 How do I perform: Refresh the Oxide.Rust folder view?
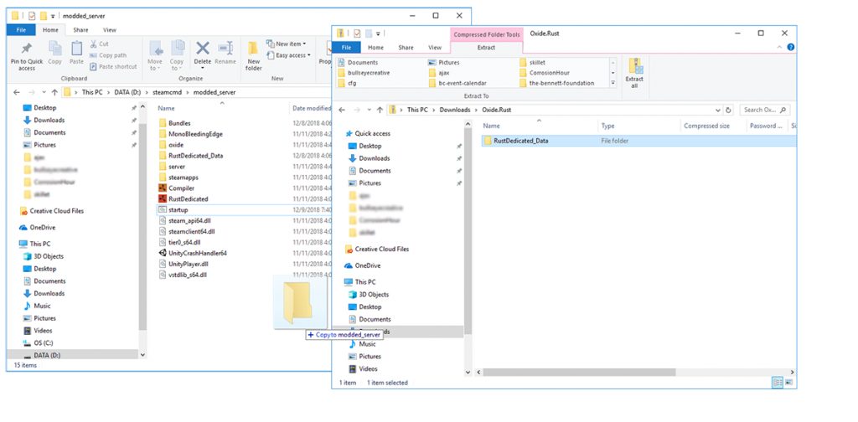click(728, 110)
